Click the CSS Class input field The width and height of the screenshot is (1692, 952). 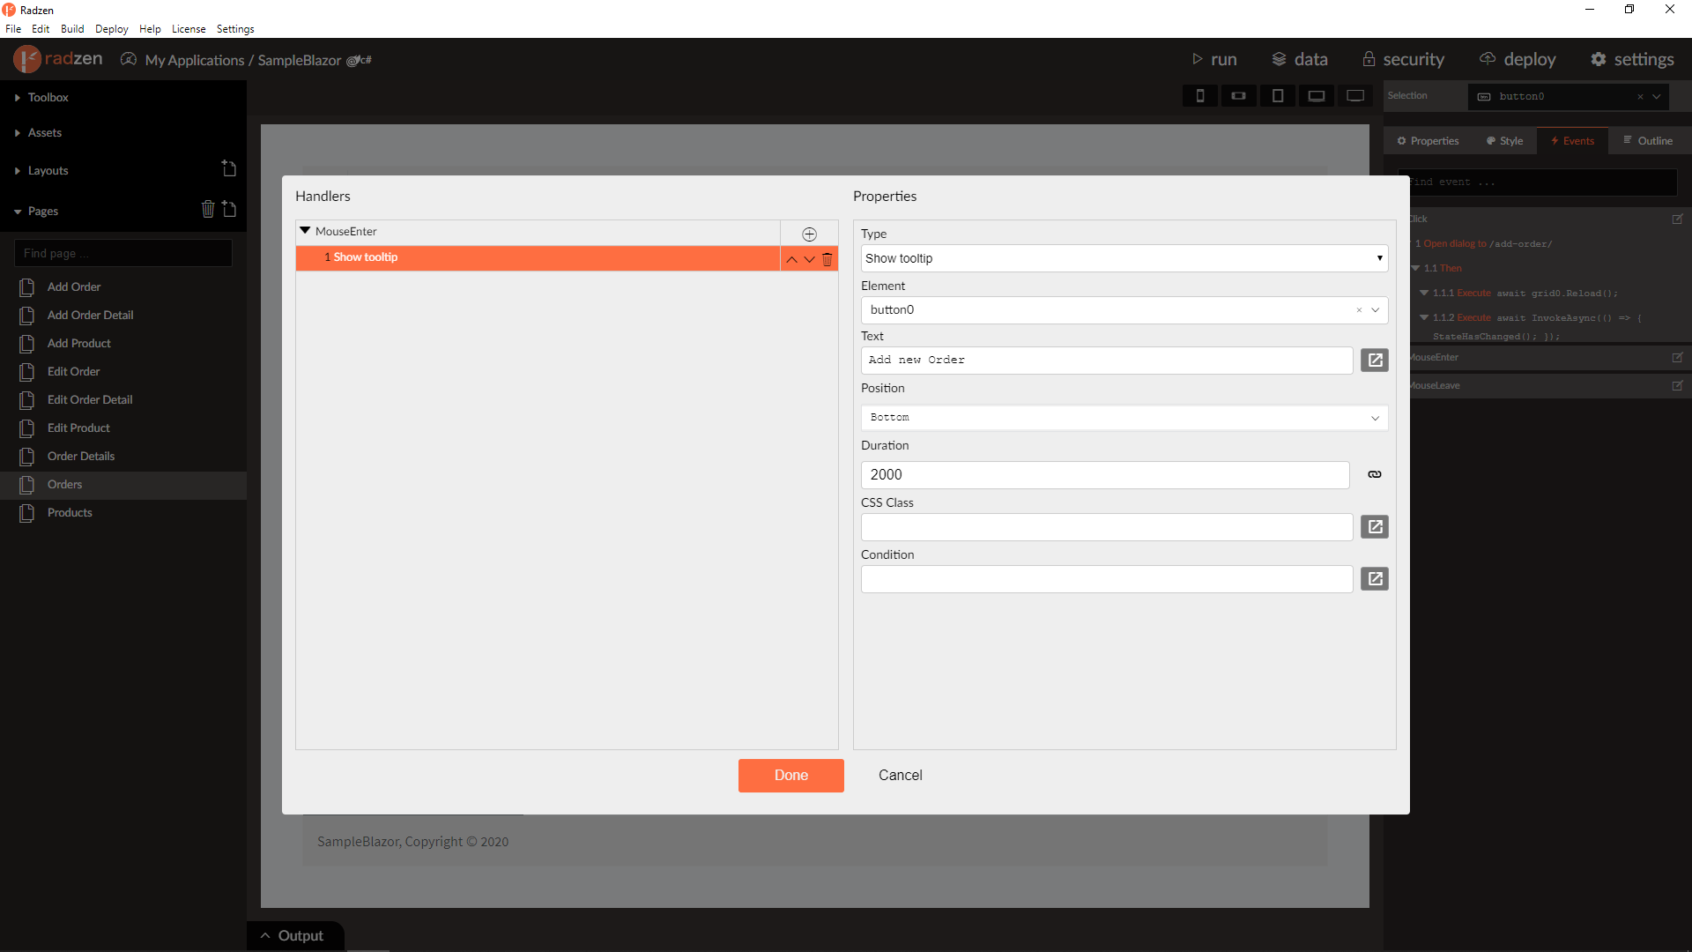pyautogui.click(x=1106, y=527)
